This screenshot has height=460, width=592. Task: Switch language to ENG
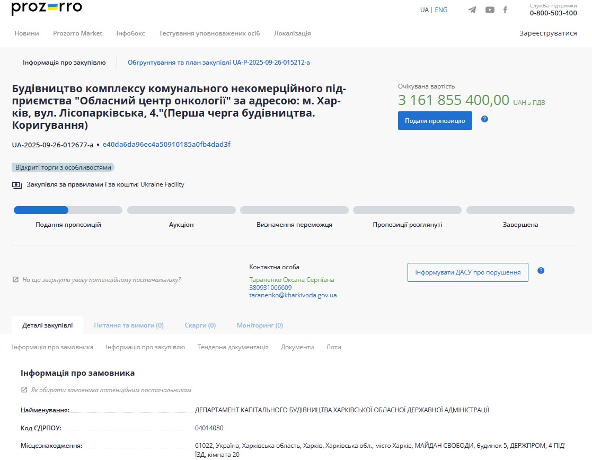click(x=441, y=10)
